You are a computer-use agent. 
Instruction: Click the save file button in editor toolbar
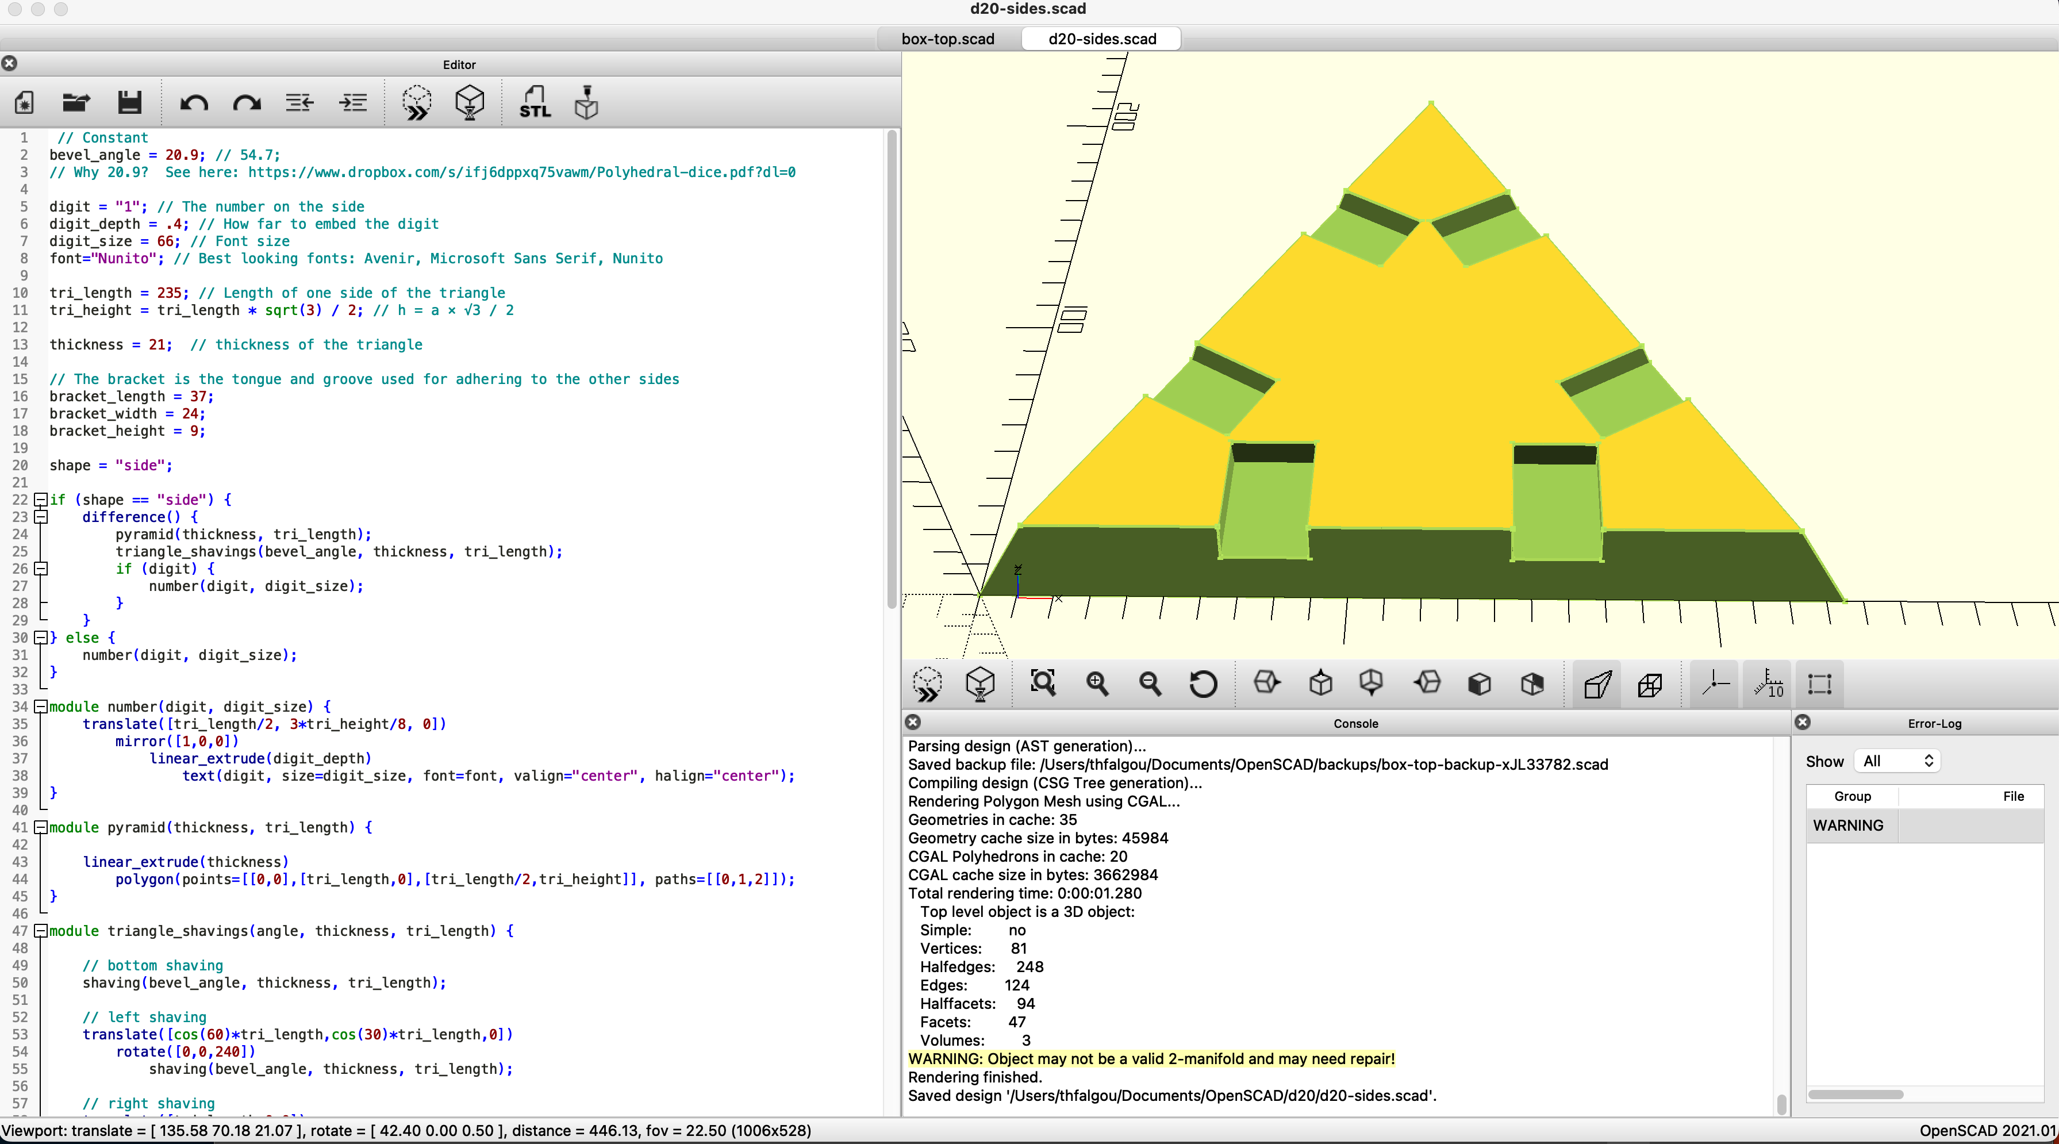pyautogui.click(x=127, y=101)
